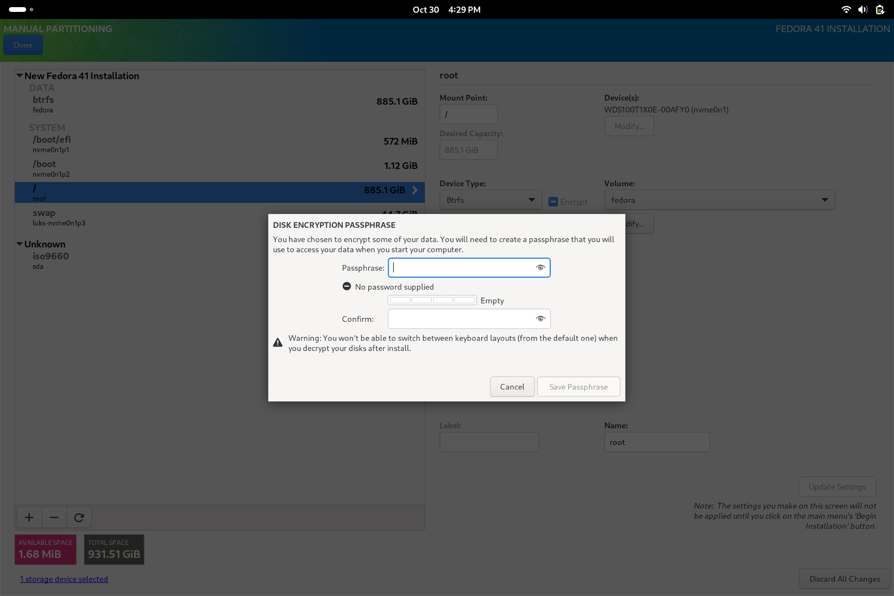The image size is (894, 596).
Task: Click the Discard All Changes button
Action: click(844, 579)
